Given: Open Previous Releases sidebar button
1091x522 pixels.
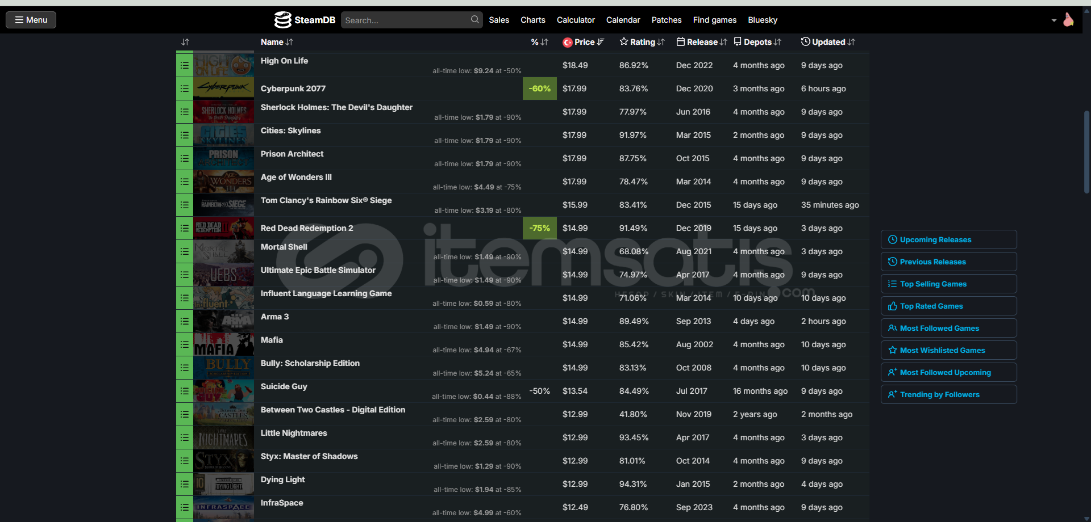Looking at the screenshot, I should 949,262.
